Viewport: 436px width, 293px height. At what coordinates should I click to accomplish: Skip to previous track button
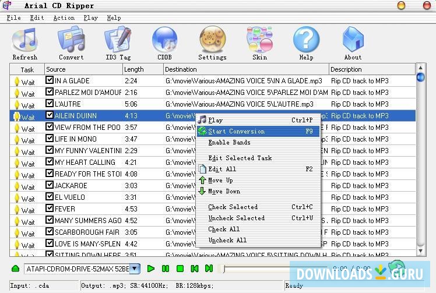tap(195, 269)
